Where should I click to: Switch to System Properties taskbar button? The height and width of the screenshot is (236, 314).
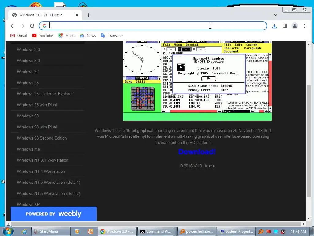[x=236, y=231]
